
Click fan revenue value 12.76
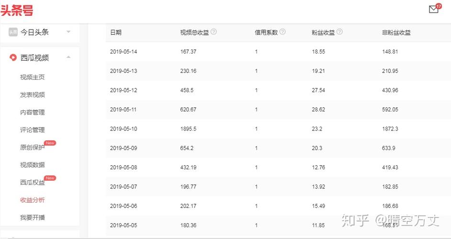point(319,167)
